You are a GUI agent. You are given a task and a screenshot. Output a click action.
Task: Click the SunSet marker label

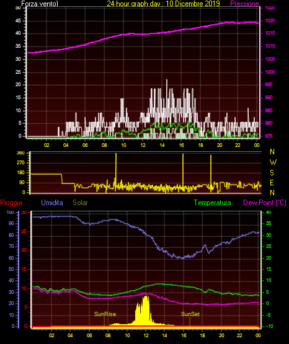tap(190, 314)
